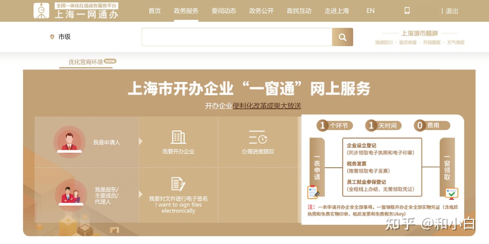Open 政民互动 in the navigation bar

[x=299, y=11]
